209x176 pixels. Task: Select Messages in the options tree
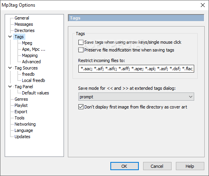click(24, 24)
